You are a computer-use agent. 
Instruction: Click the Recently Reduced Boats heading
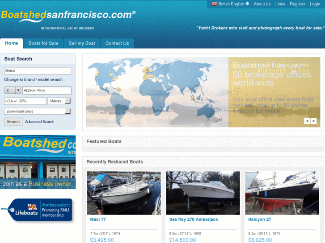[x=114, y=162]
